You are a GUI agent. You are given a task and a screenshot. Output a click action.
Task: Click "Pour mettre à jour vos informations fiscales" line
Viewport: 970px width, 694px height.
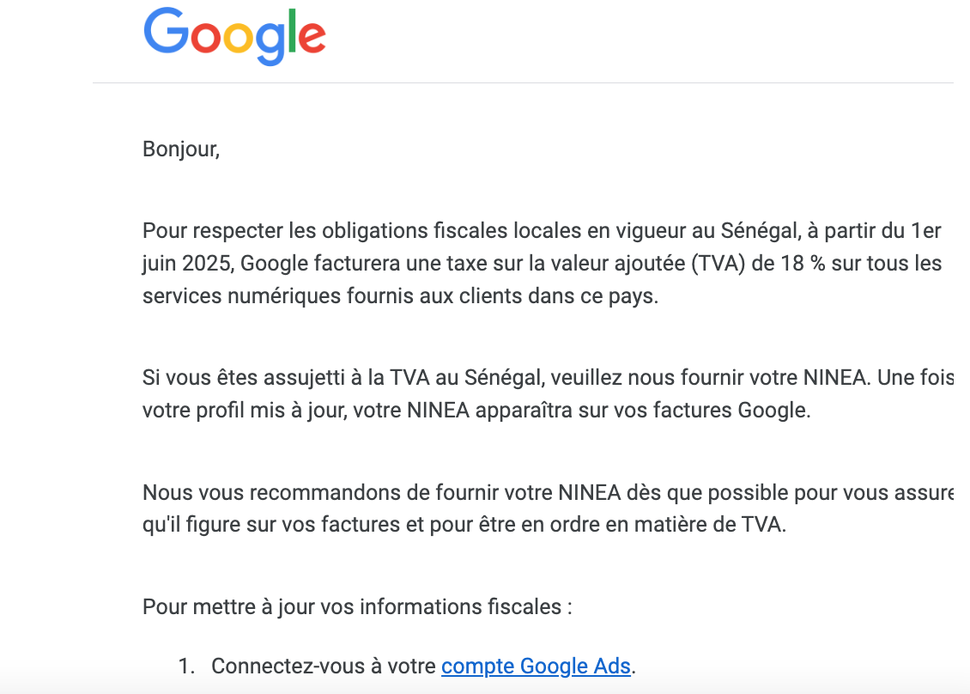pyautogui.click(x=357, y=607)
